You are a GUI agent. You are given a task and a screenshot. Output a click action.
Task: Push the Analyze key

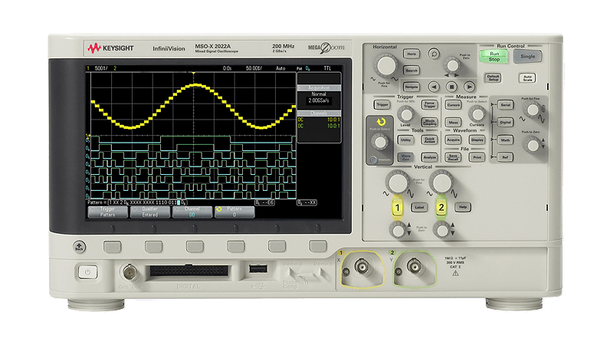click(429, 157)
